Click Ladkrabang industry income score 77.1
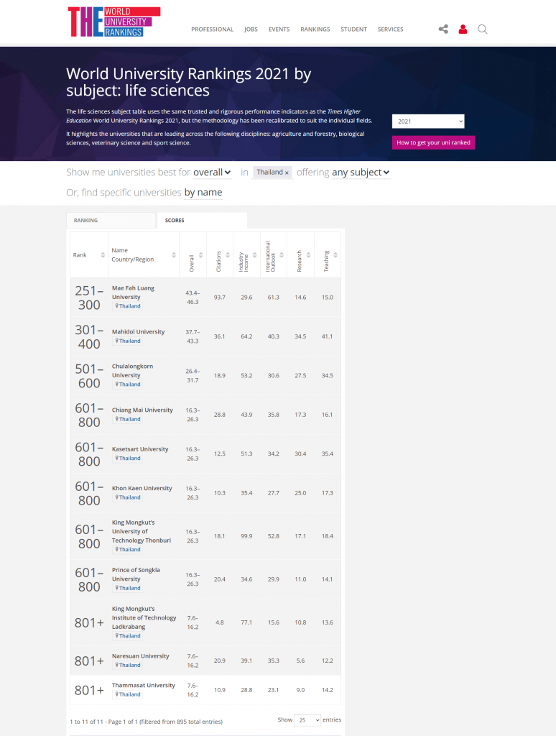Screen dimensions: 556x736 pyautogui.click(x=246, y=622)
